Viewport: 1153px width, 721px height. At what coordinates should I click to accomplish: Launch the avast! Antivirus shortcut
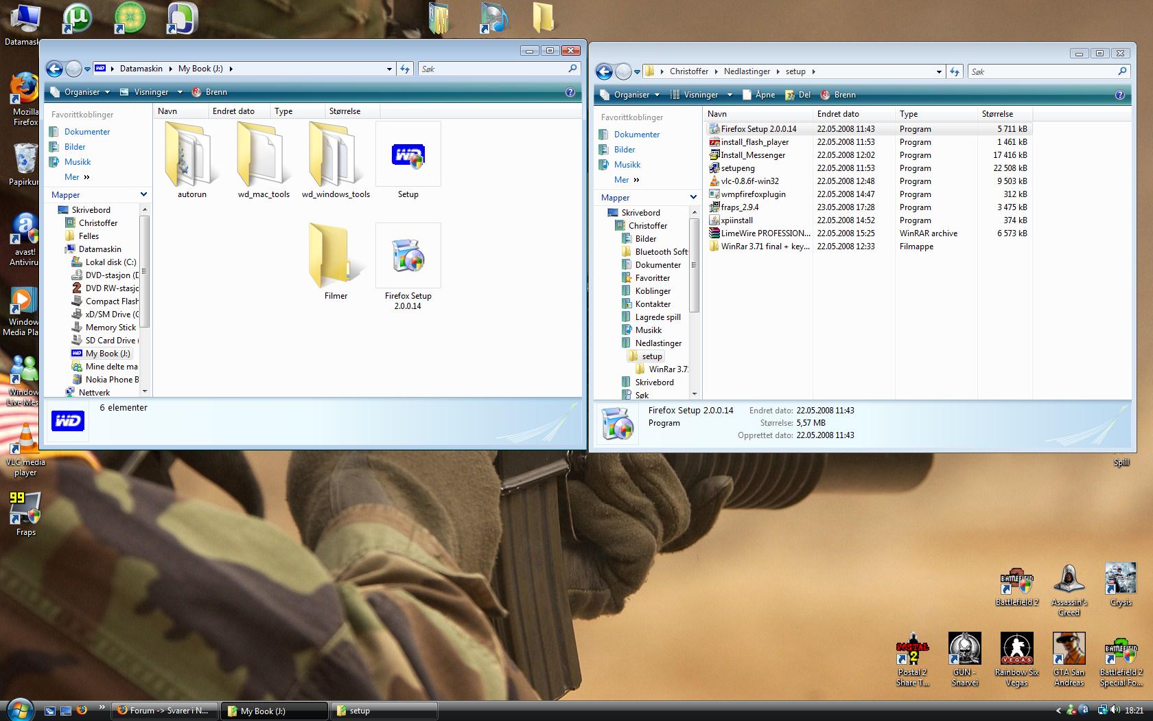click(x=25, y=239)
